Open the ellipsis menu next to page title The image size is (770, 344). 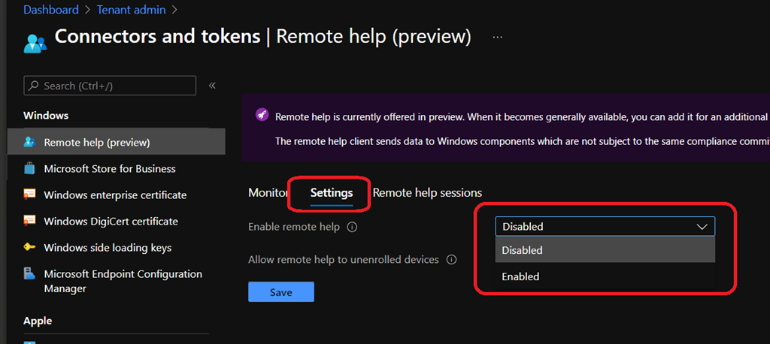pyautogui.click(x=497, y=37)
